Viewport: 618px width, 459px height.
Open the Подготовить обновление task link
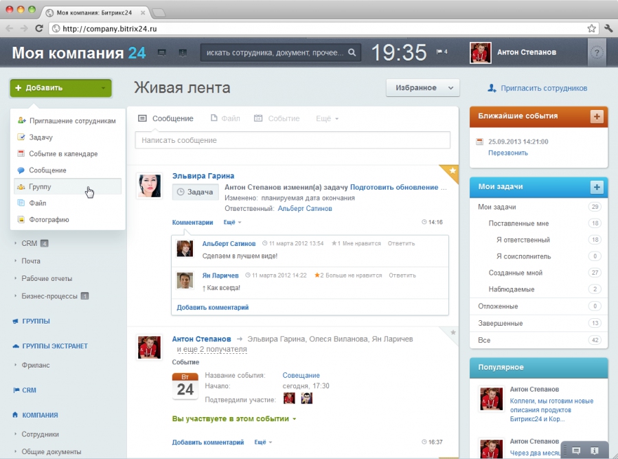click(x=394, y=188)
